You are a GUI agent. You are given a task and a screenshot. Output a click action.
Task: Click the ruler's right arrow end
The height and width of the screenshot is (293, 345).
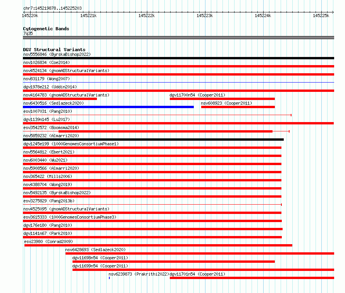[333, 12]
